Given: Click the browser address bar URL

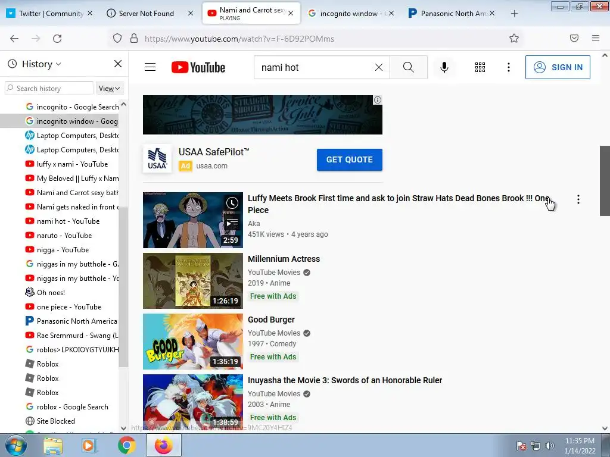Looking at the screenshot, I should coord(239,39).
